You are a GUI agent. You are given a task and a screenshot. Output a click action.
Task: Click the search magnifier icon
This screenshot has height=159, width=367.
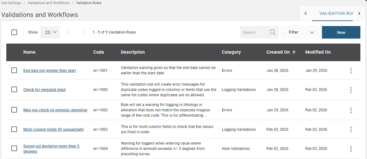click(x=272, y=32)
